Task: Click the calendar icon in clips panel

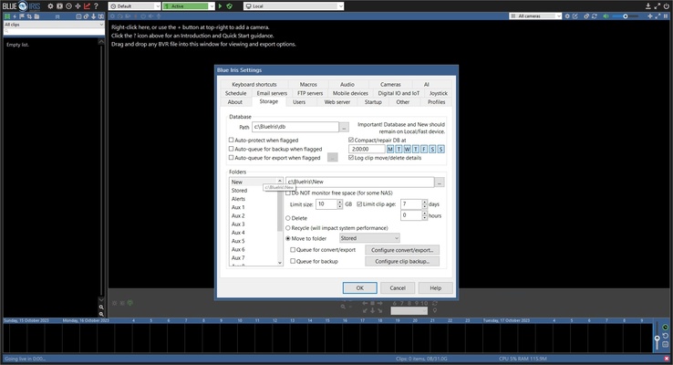Action: point(78,16)
